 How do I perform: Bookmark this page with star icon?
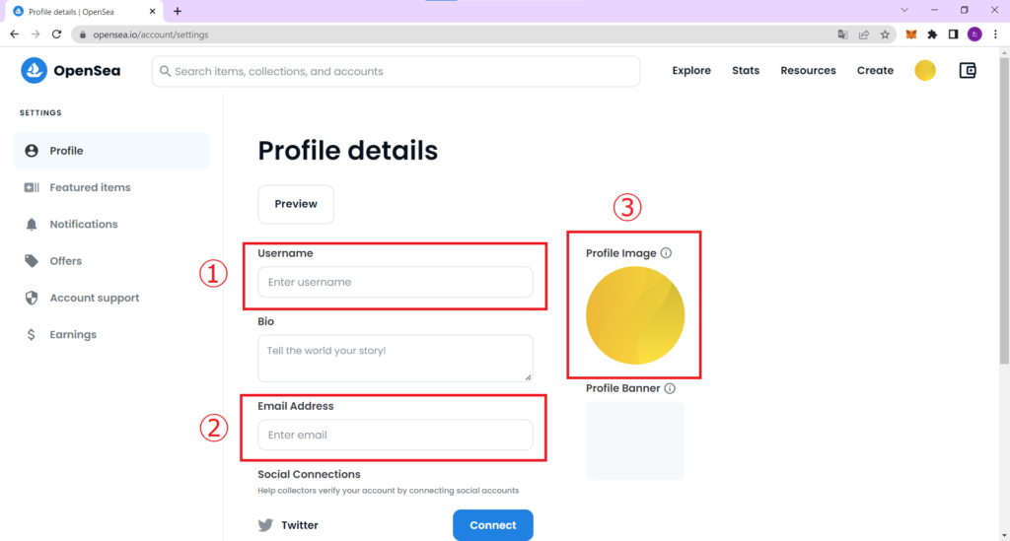coord(885,34)
